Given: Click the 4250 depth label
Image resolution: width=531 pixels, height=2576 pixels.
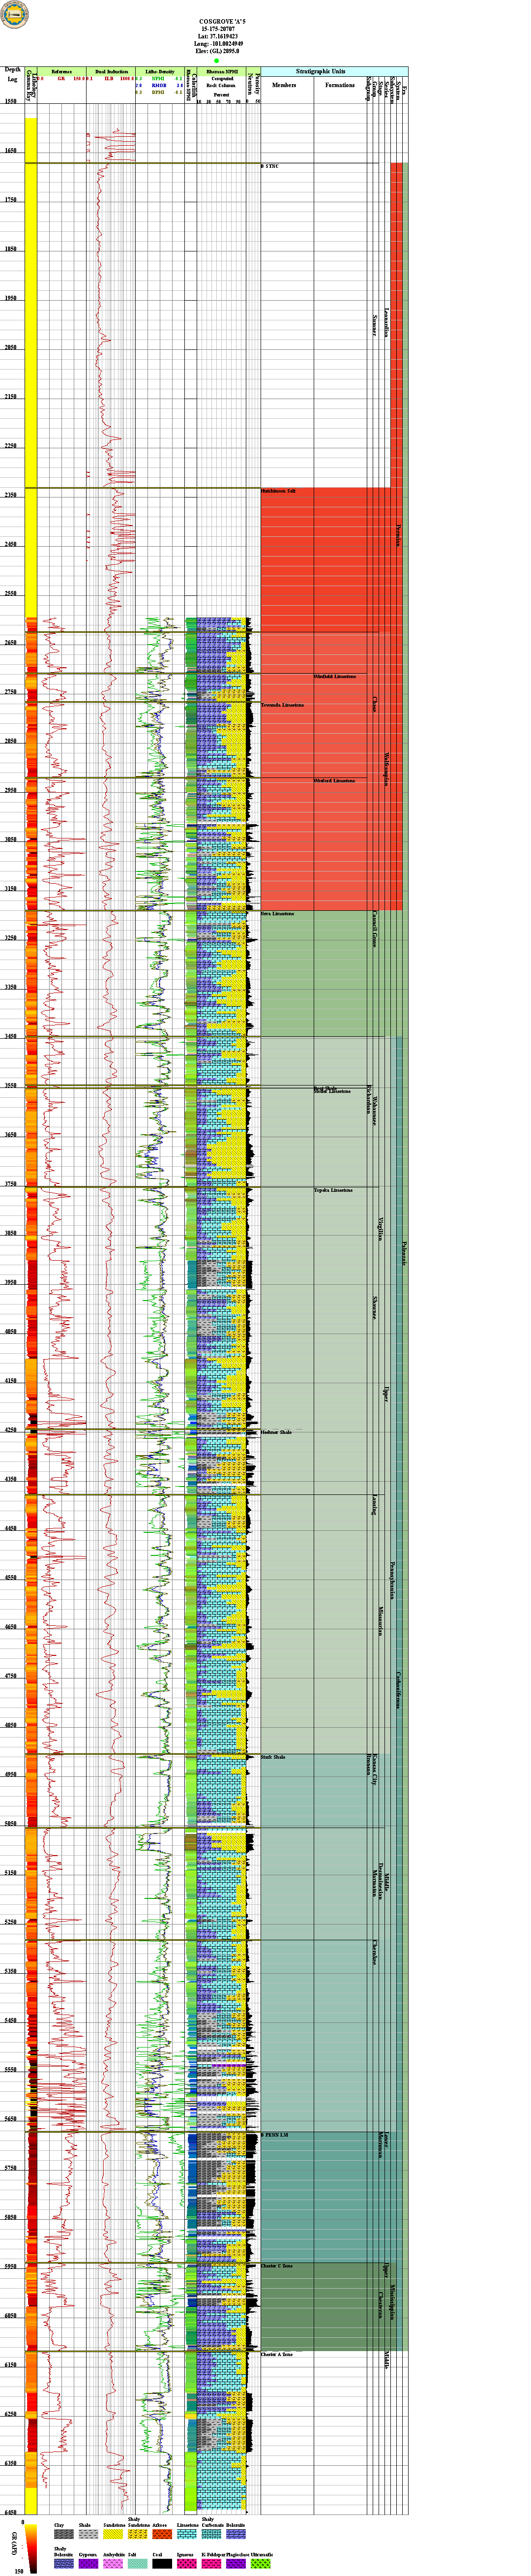Looking at the screenshot, I should pos(11,1431).
